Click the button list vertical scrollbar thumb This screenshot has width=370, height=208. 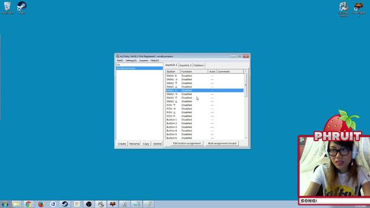tap(246, 85)
